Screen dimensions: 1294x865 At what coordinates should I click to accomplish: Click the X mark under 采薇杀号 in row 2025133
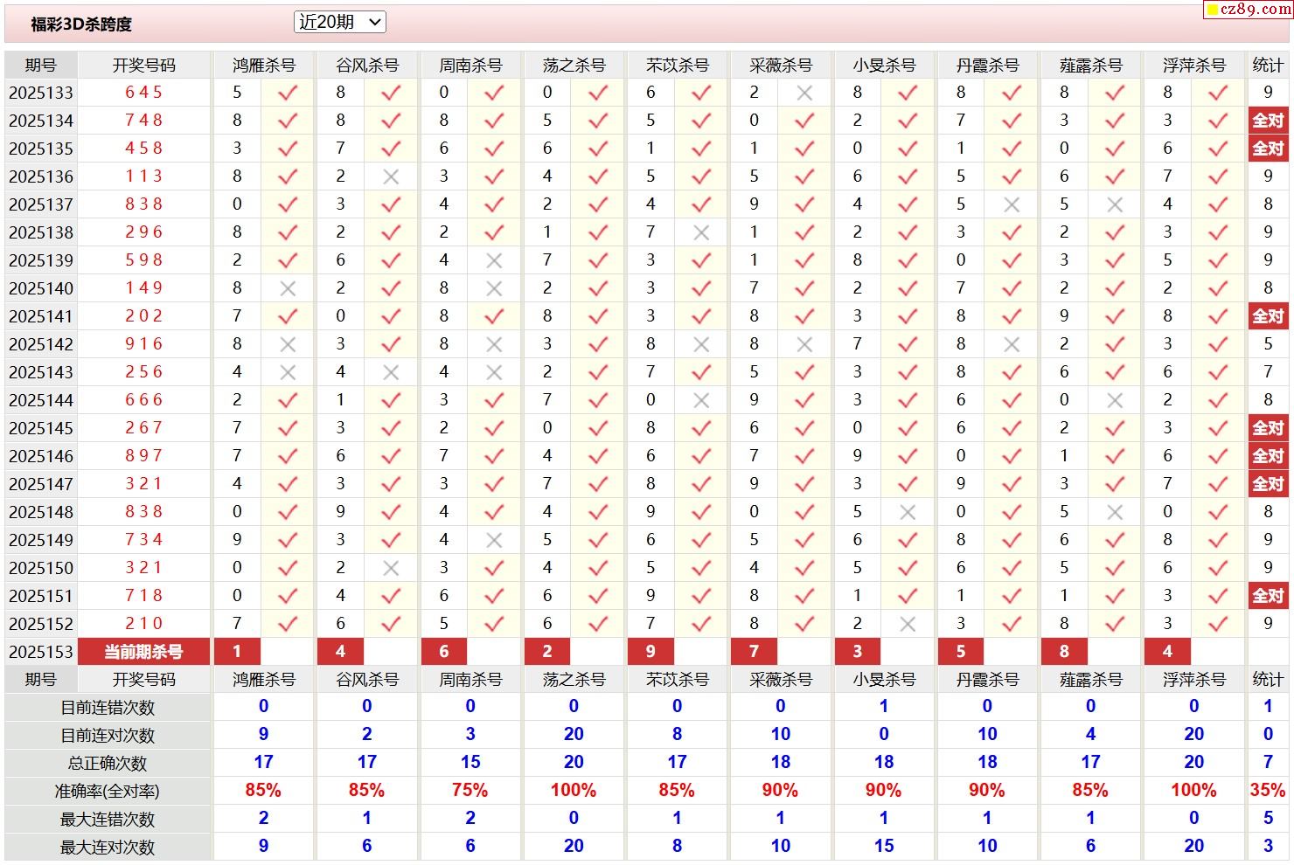point(804,93)
